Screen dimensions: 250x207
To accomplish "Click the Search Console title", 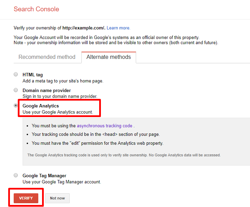I will (x=36, y=9).
